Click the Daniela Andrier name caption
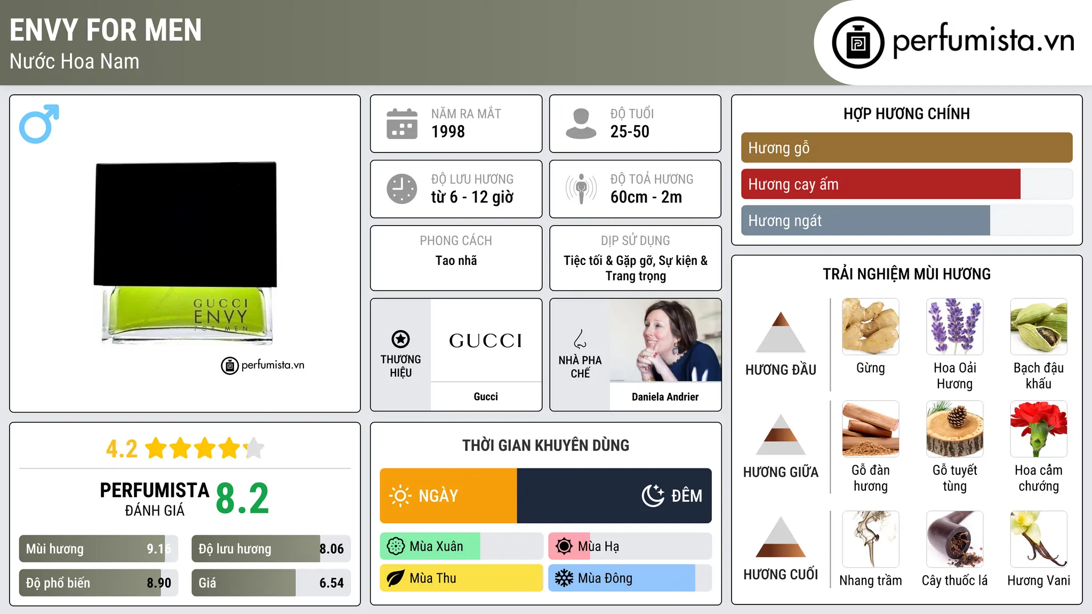The width and height of the screenshot is (1092, 614). (x=665, y=397)
